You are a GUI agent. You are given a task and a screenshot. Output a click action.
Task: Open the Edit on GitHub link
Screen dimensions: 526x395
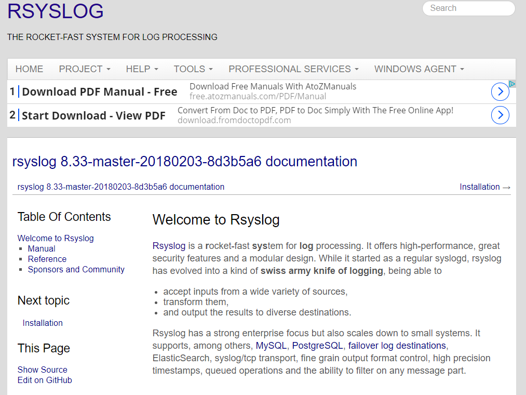(44, 380)
